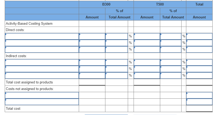Open first Costs not assigned item dropdown
The height and width of the screenshot is (115, 215).
(42, 95)
